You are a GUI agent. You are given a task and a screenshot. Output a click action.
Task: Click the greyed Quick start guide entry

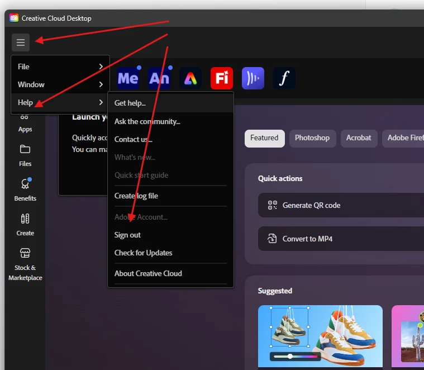(170, 175)
